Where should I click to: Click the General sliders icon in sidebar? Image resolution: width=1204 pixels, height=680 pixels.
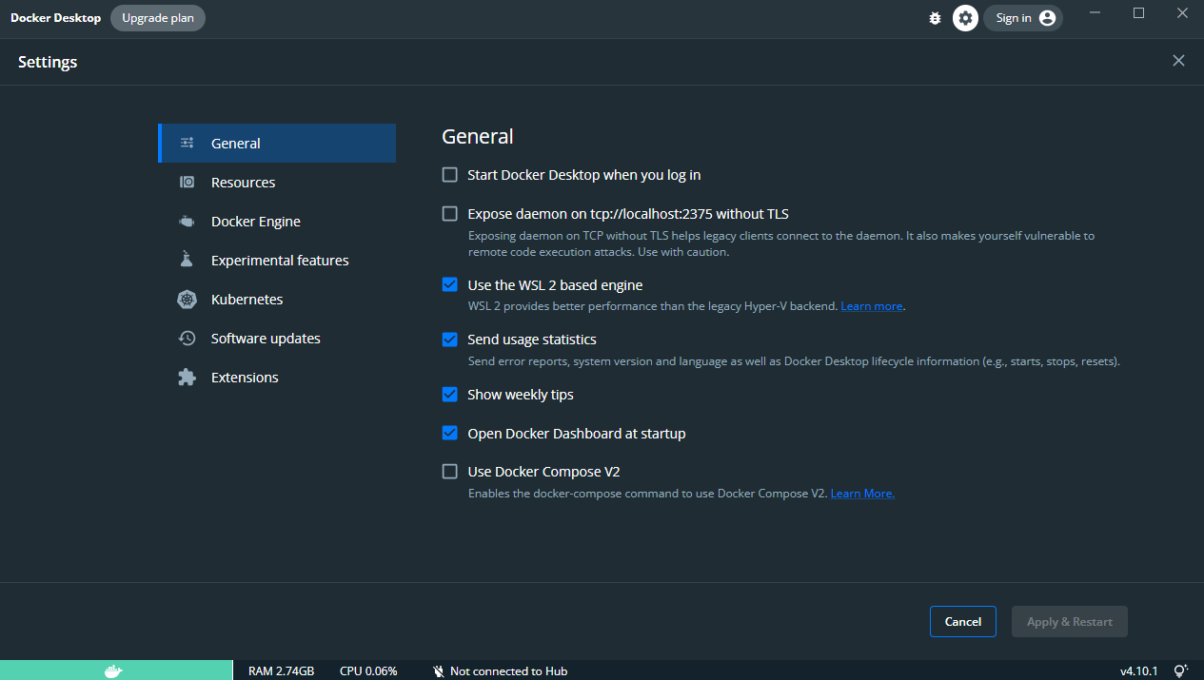(188, 144)
